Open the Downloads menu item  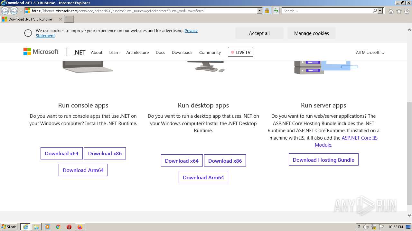click(x=182, y=52)
